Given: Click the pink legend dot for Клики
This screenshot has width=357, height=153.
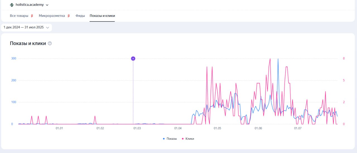Looking at the screenshot, I should [183, 139].
